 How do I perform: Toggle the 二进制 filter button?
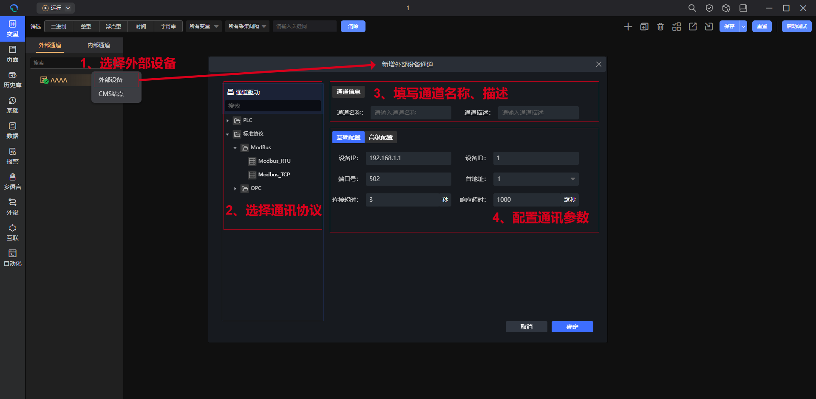click(59, 26)
